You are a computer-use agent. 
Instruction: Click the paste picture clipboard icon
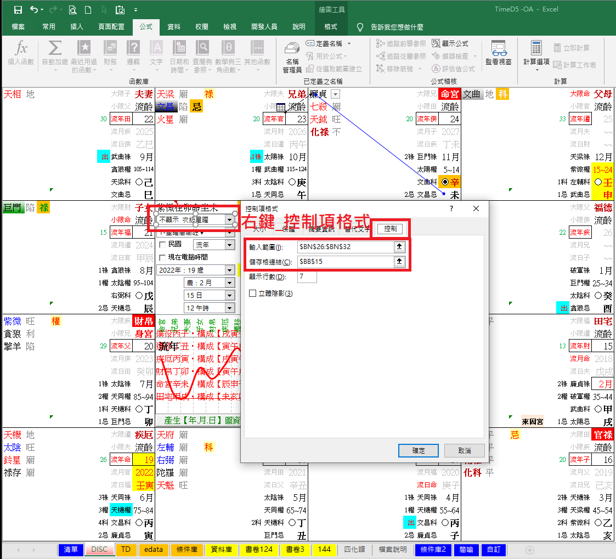click(x=120, y=10)
